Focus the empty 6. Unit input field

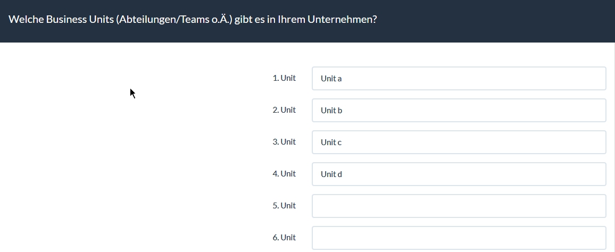point(459,238)
